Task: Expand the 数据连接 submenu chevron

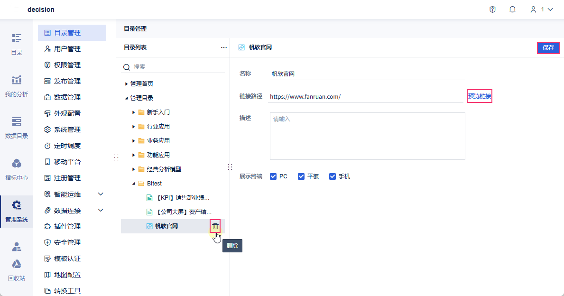Action: pos(101,211)
